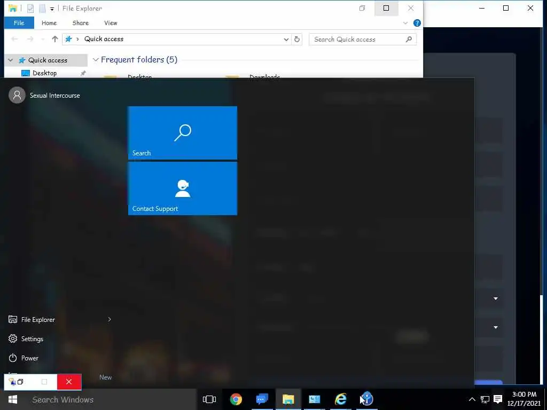Open the blue chat bubble app on taskbar
The height and width of the screenshot is (410, 547).
coord(262,399)
